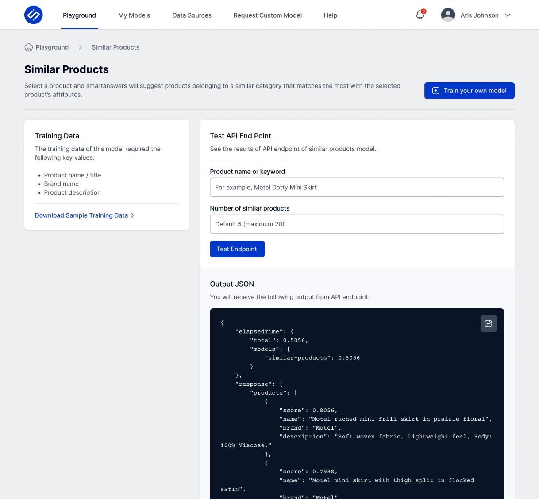The height and width of the screenshot is (499, 539).
Task: Focus the Product name or keyword field
Action: pos(357,187)
